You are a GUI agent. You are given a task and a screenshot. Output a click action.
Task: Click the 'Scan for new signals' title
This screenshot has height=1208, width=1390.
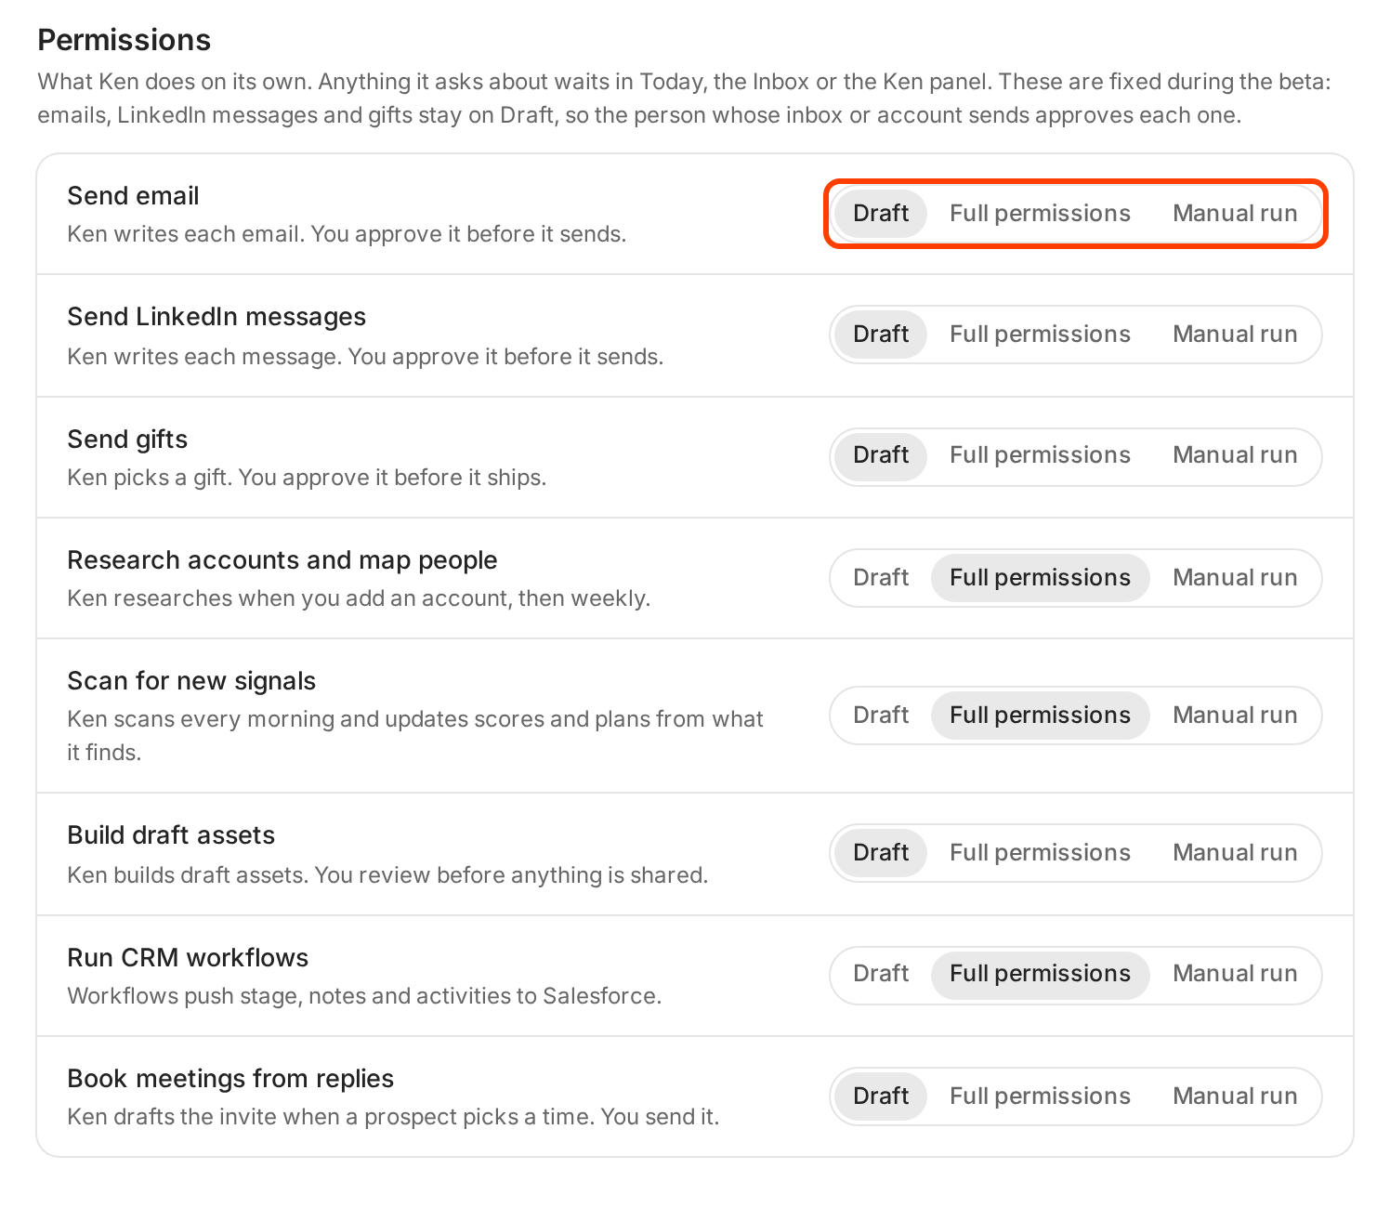[x=191, y=681]
